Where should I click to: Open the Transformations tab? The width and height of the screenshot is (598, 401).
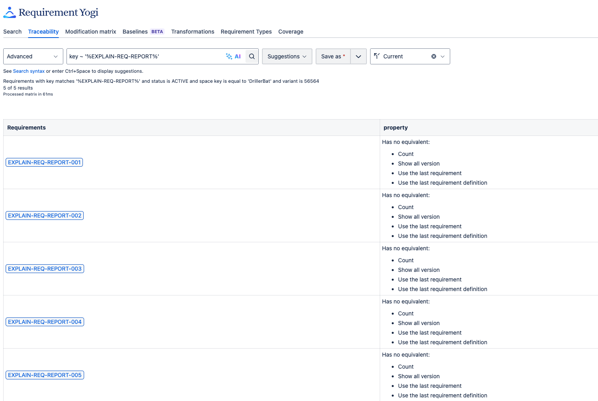193,32
